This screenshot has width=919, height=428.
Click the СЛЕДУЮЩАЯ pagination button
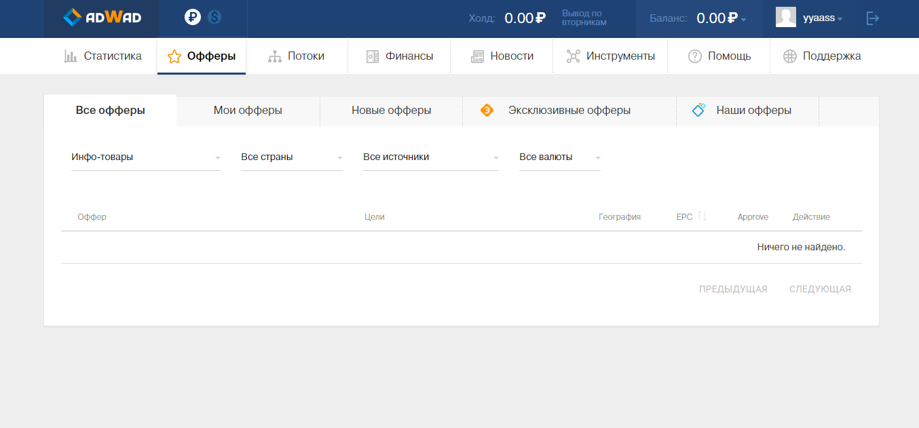click(820, 289)
